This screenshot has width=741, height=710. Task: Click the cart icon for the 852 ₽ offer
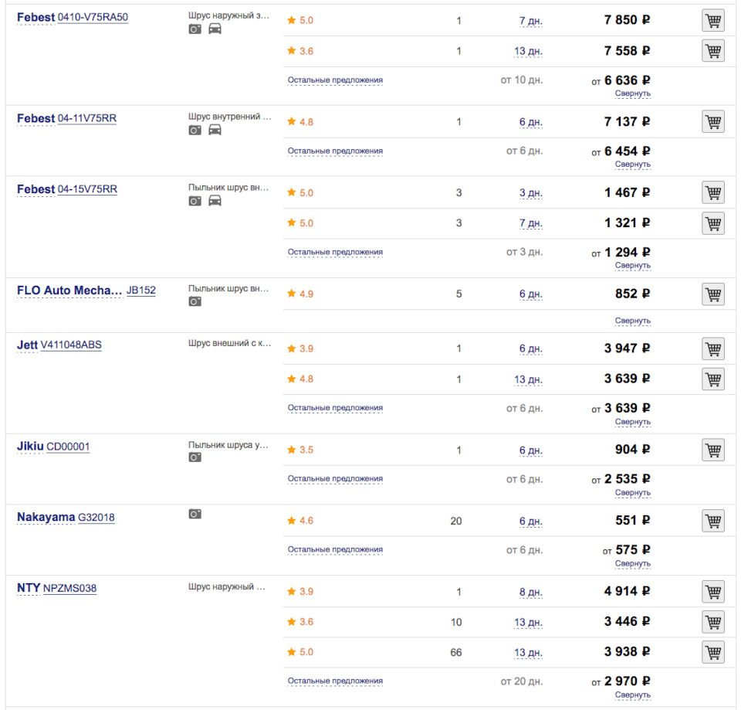tap(713, 294)
